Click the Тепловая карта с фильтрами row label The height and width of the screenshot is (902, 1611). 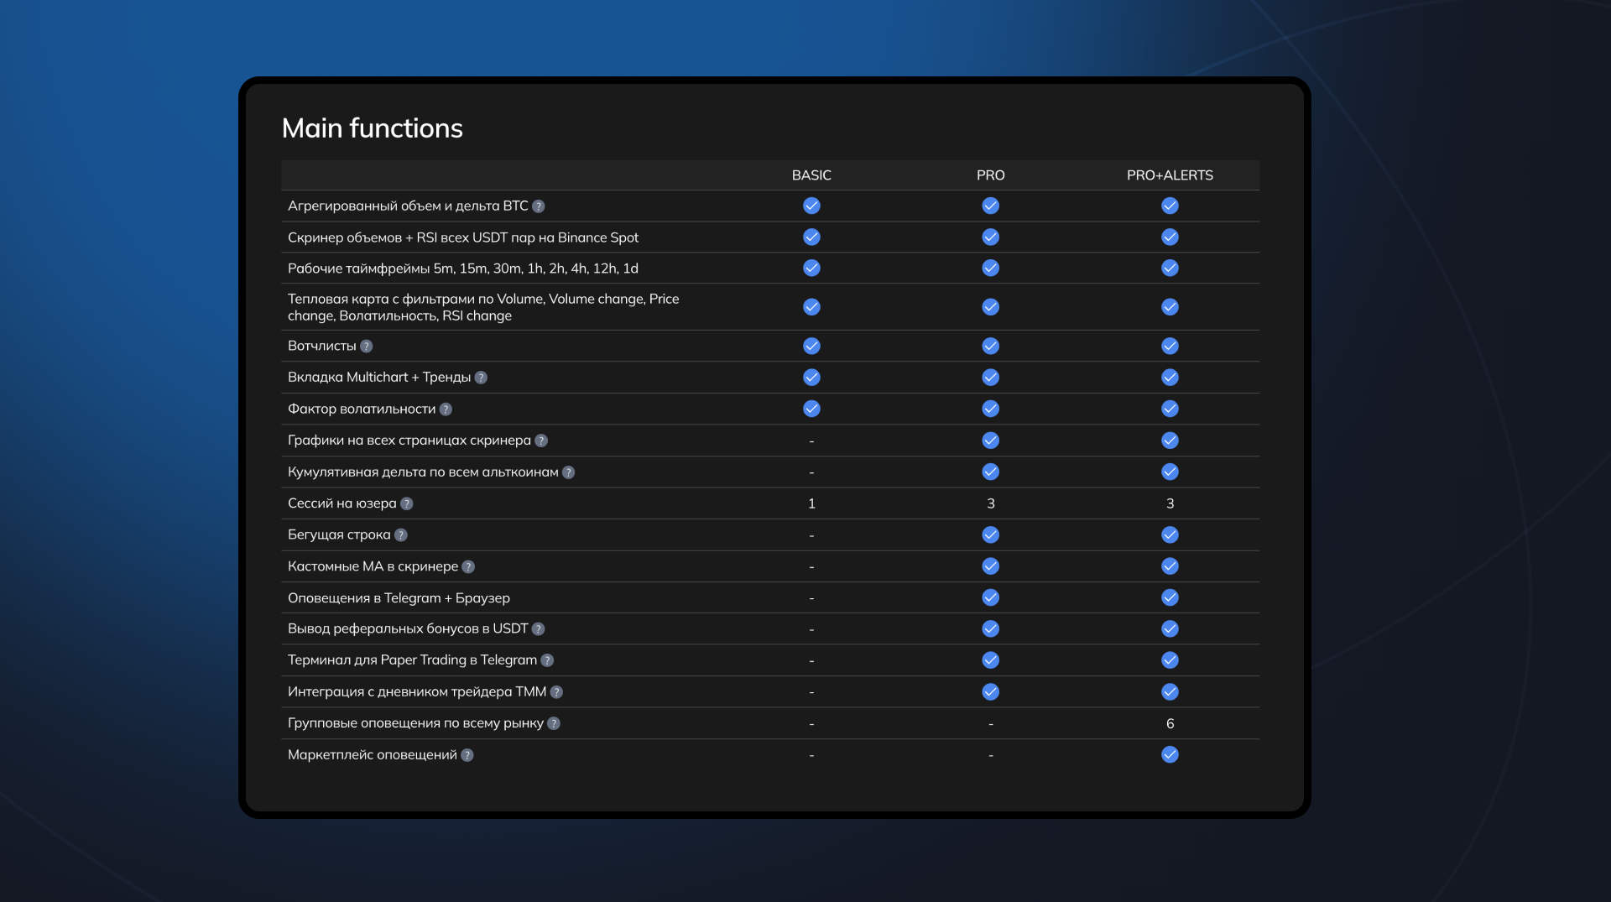point(483,307)
